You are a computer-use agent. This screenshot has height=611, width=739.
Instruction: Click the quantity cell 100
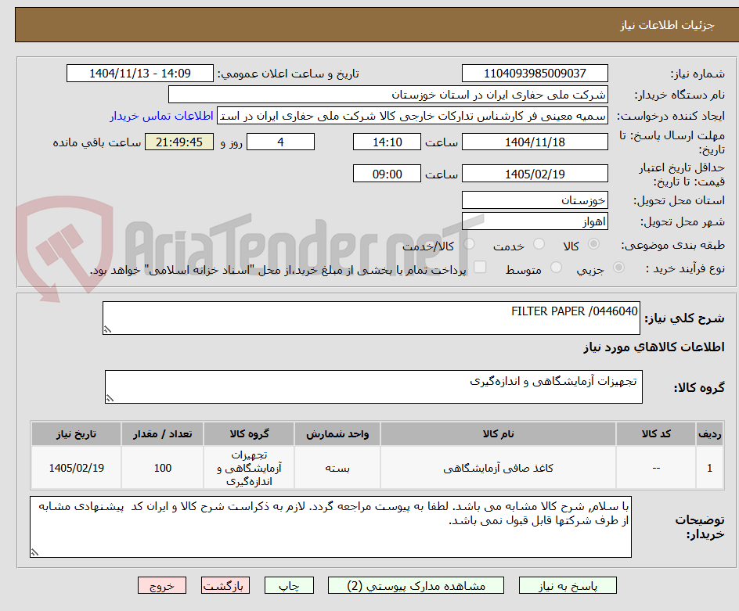click(163, 468)
